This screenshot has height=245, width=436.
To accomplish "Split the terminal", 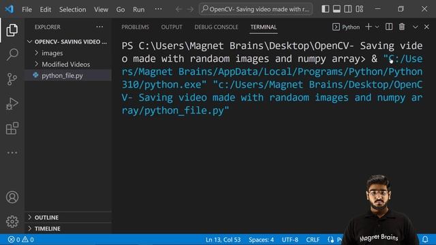I will [x=389, y=27].
